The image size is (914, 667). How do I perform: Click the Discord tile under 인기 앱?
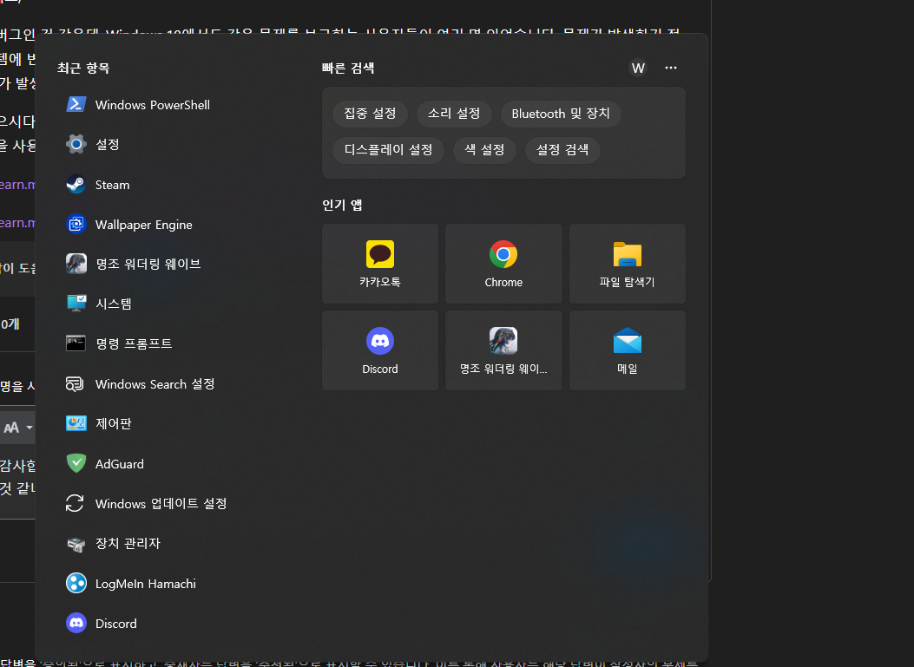(380, 350)
